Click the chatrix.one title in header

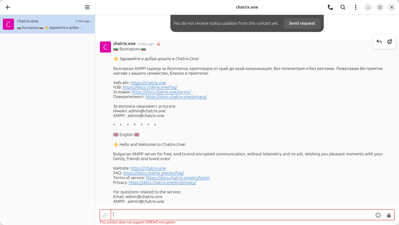247,7
